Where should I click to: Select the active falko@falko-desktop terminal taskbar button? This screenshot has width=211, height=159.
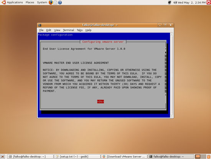tap(171, 157)
